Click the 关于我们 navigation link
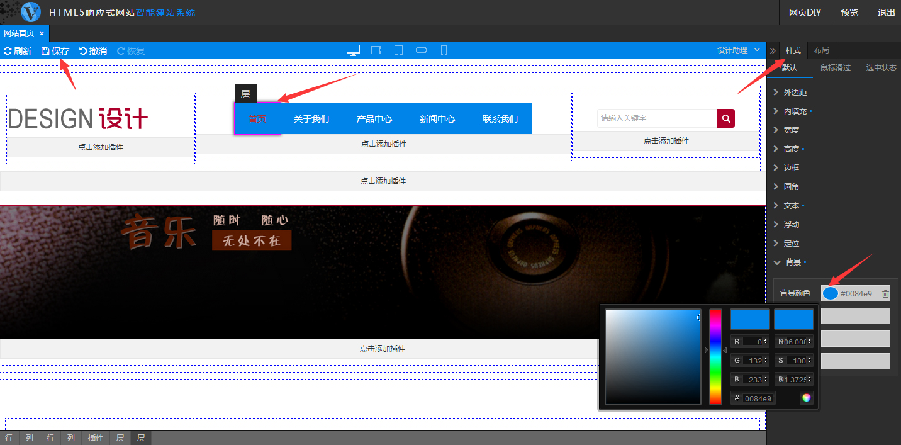 point(311,119)
